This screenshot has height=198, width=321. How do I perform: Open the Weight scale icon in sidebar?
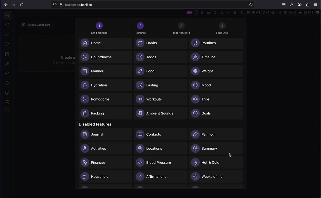(x=7, y=73)
